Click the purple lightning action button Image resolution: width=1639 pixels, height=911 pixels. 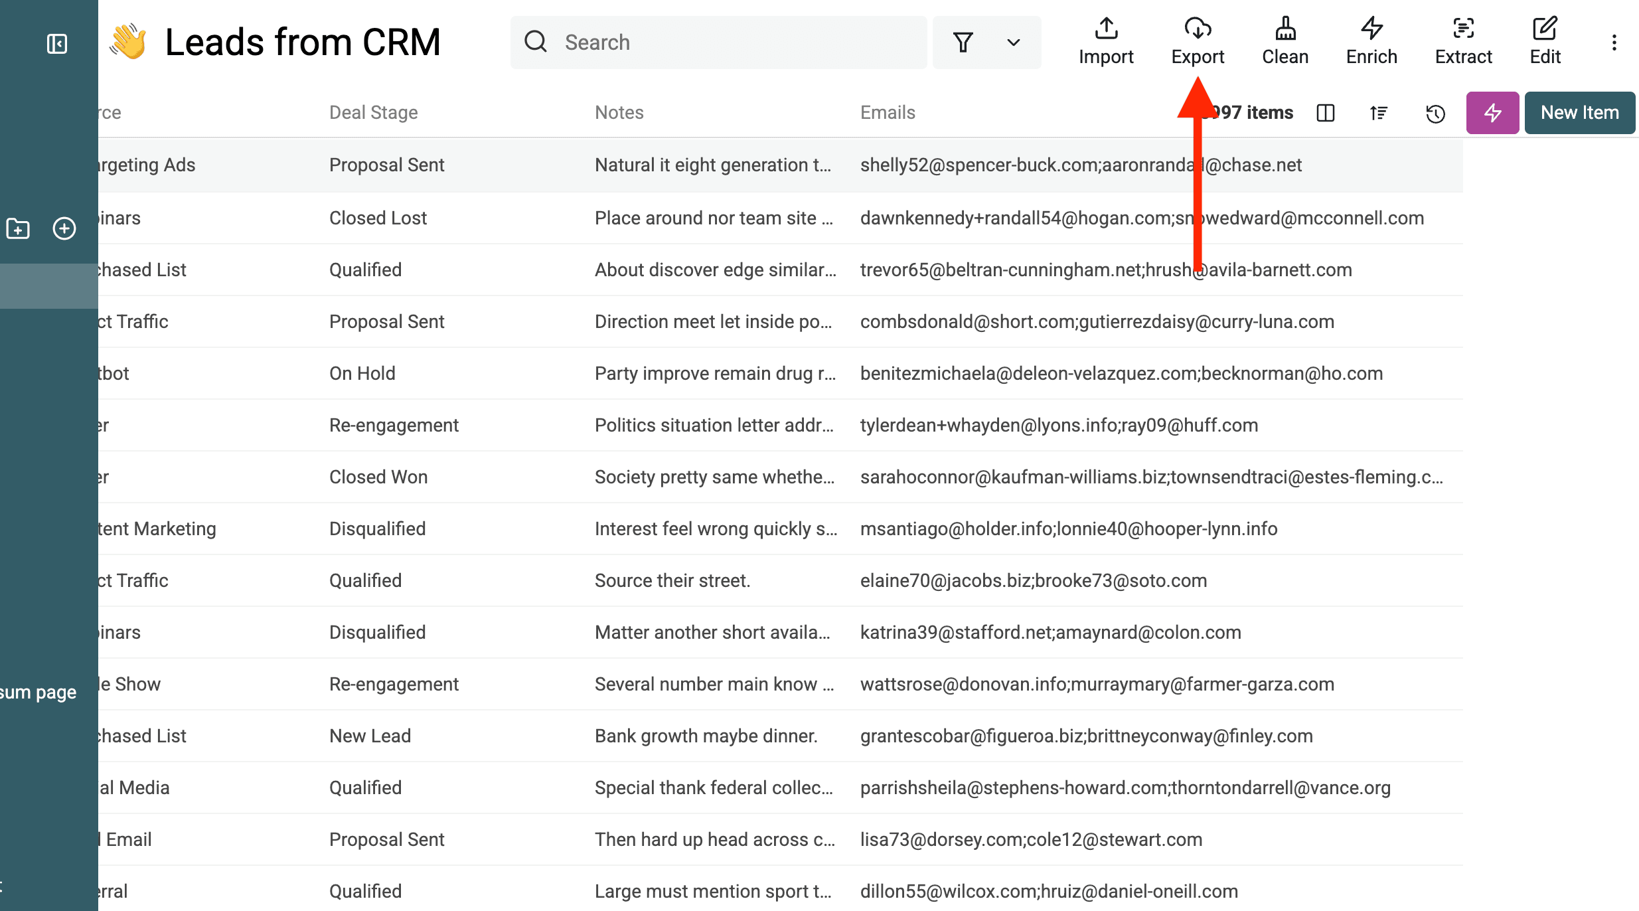(x=1492, y=113)
